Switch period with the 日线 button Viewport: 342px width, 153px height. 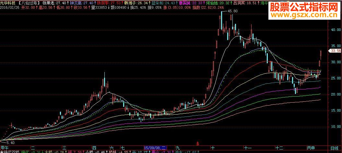pyautogui.click(x=334, y=148)
